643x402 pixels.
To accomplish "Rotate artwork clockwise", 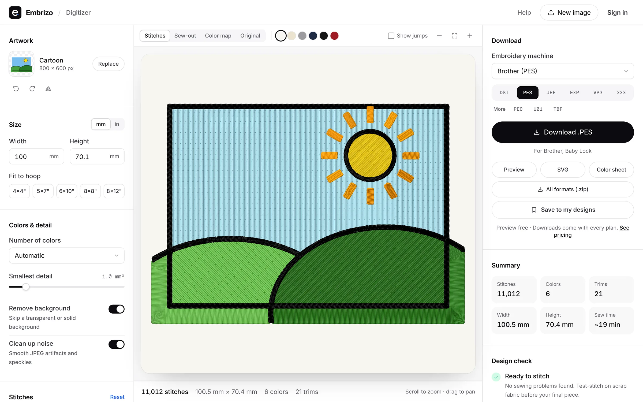I will [32, 89].
